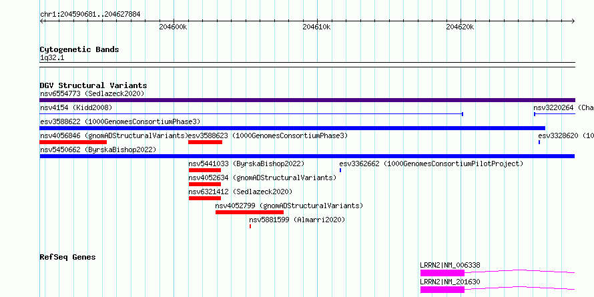Open nsv4056846 (gnomADStructuralVariants) label
The width and height of the screenshot is (594, 297).
click(114, 135)
